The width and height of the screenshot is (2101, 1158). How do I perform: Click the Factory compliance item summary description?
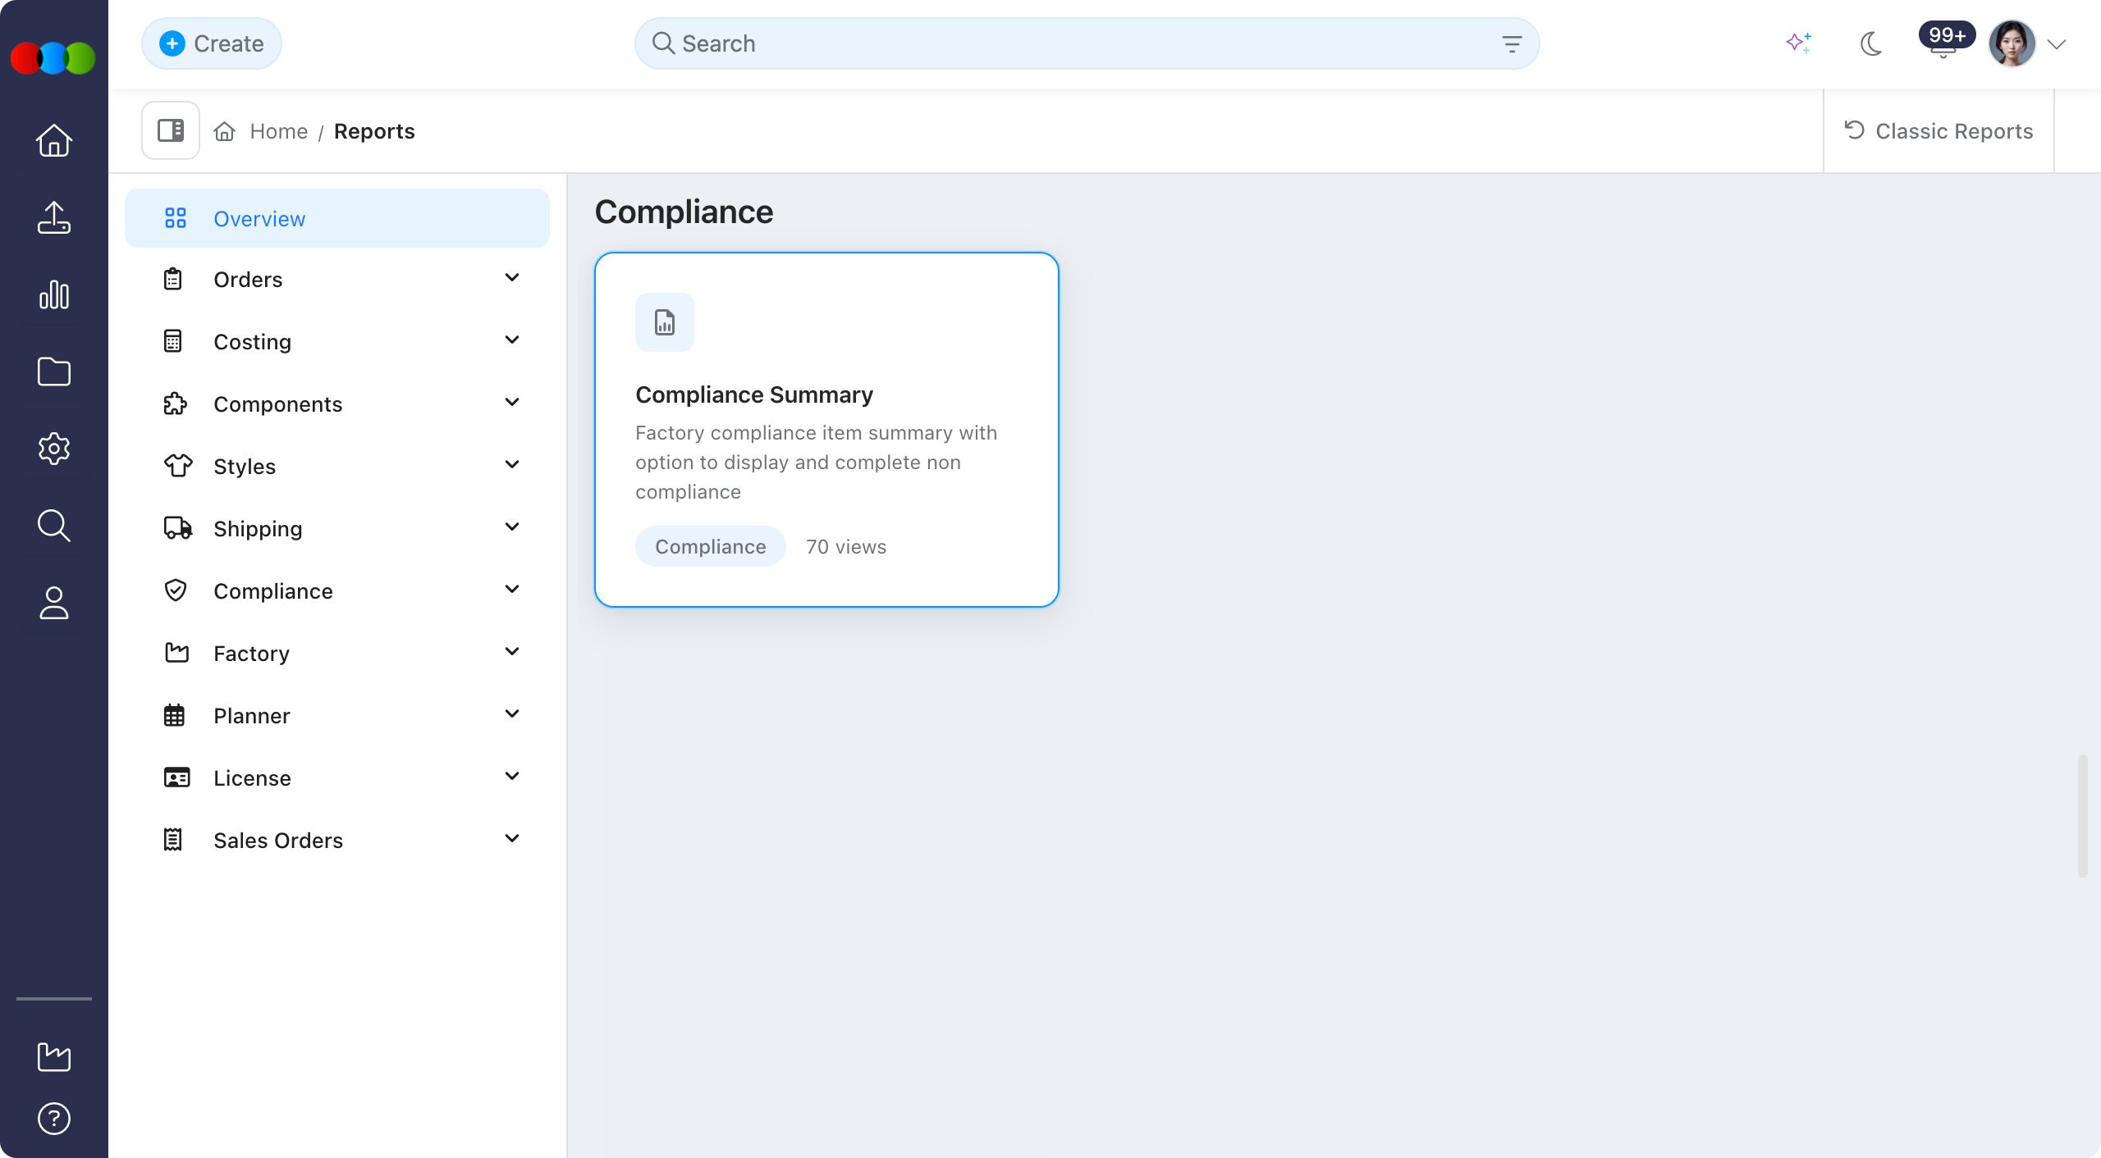[x=817, y=463]
